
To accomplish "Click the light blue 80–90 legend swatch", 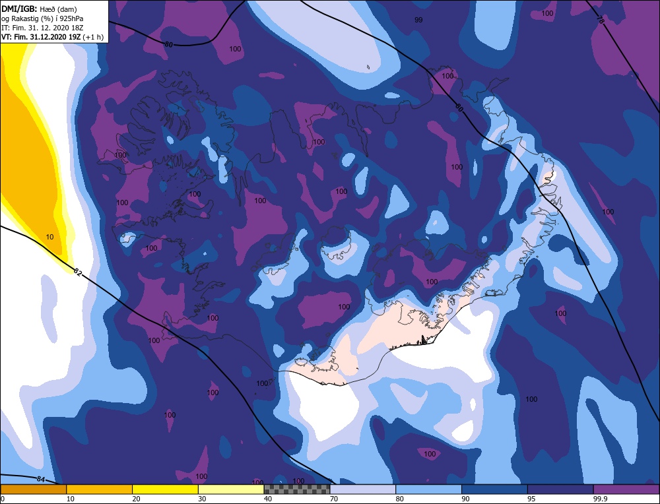I will point(428,489).
